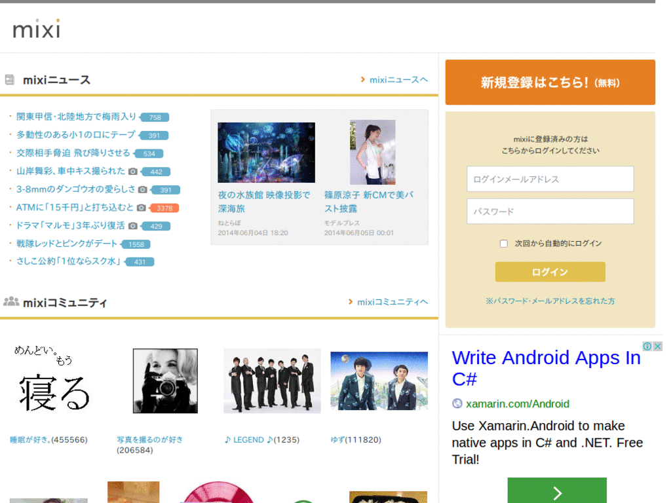Click camera icon next to 山岸舞彩 headline
This screenshot has height=503, width=671.
click(133, 172)
